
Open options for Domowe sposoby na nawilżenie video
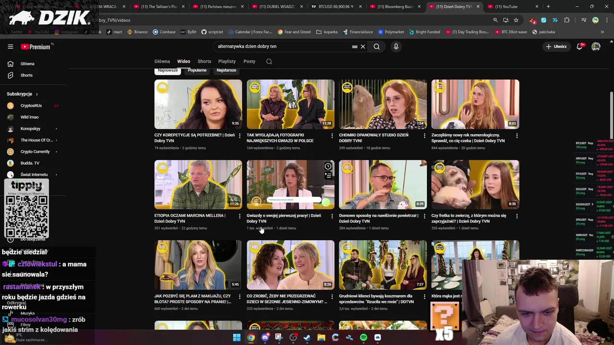[424, 216]
